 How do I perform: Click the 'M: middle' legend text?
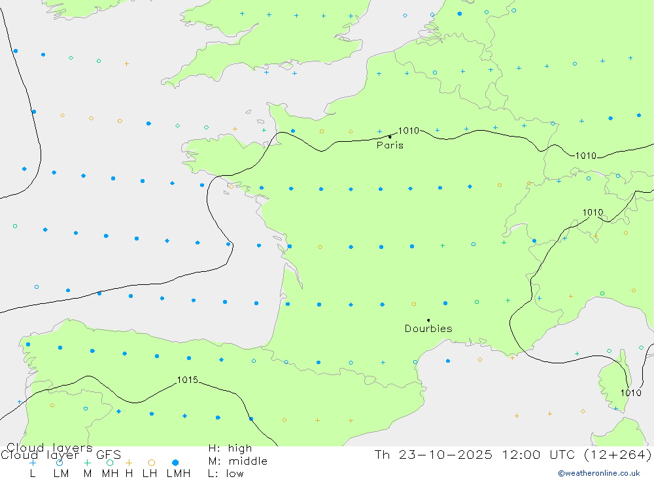[x=238, y=461]
